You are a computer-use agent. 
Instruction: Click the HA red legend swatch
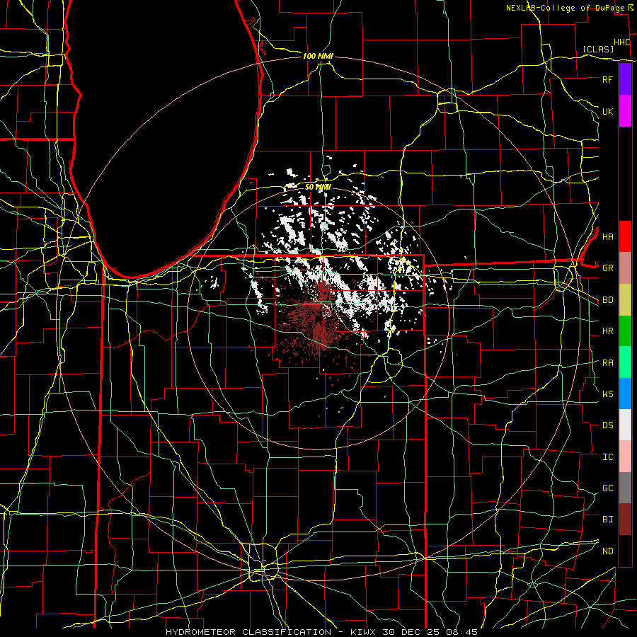(625, 236)
